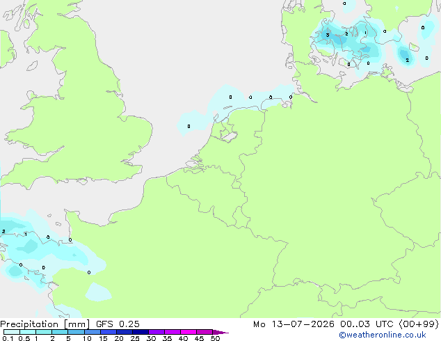Pick the 1–2 mm legend color swatch
The width and height of the screenshot is (441, 341).
[44, 332]
